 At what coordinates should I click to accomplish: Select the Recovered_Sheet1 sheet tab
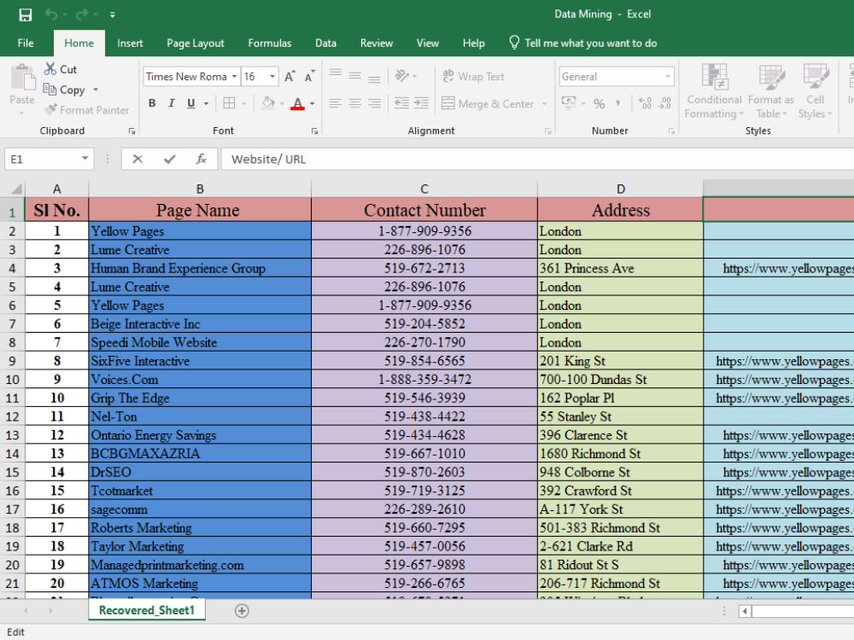point(147,610)
